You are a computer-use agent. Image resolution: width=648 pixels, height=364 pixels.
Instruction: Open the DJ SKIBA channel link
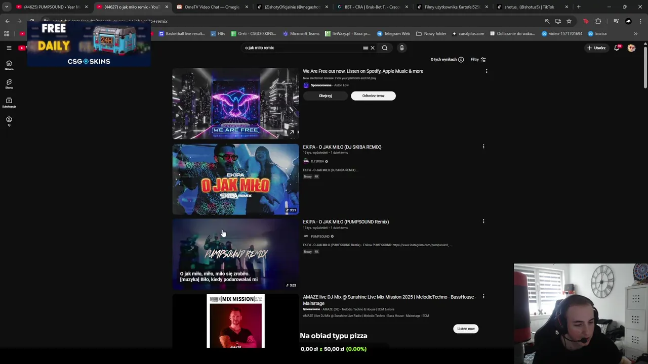[317, 161]
